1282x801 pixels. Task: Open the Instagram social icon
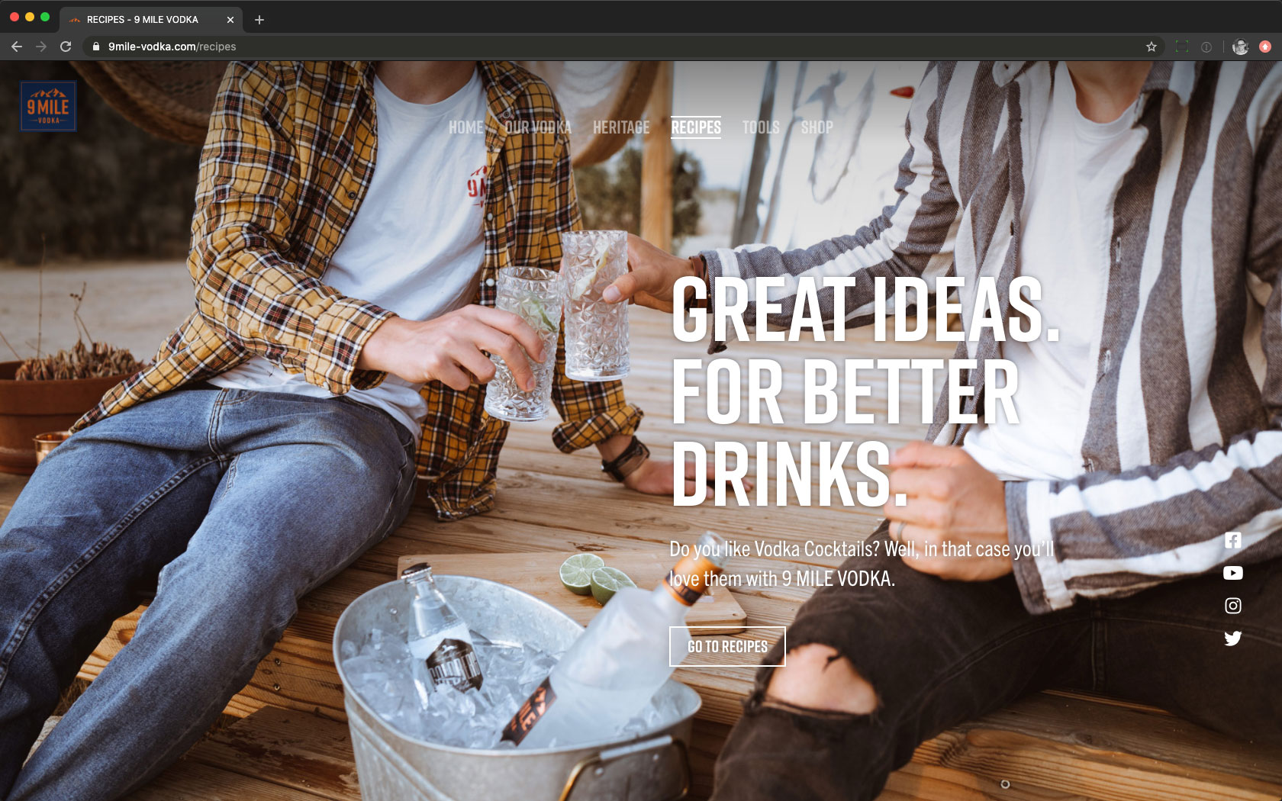(x=1232, y=606)
